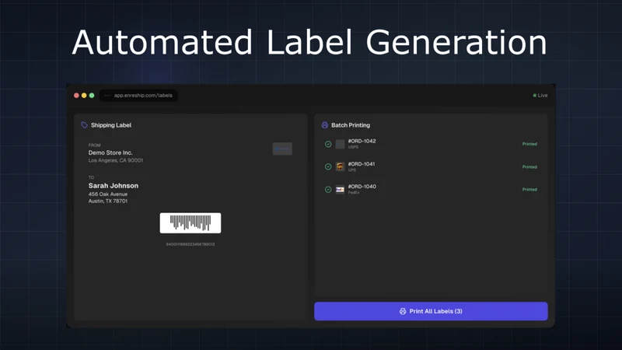This screenshot has width=622, height=350.
Task: Click the check circle beside #ORD-1041
Action: pos(328,166)
